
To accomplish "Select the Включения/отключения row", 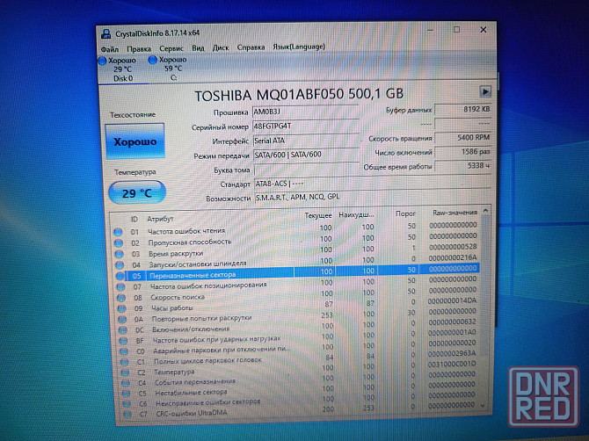I will (x=300, y=327).
